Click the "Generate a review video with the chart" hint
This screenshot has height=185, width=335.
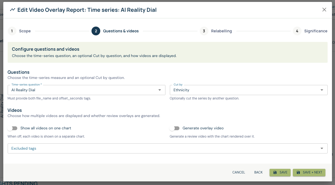tap(212, 136)
